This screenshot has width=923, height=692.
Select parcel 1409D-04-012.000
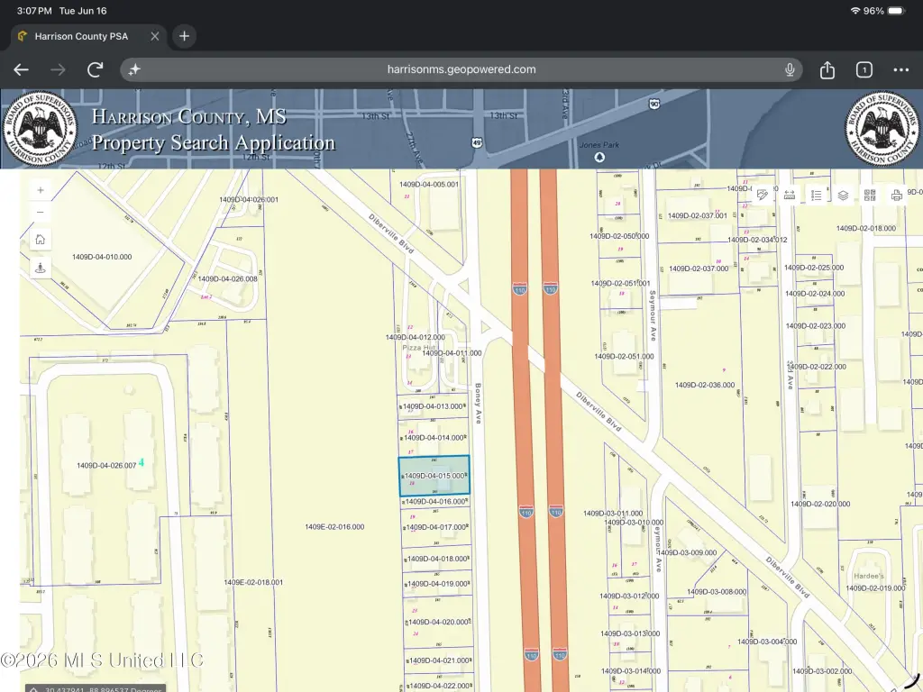click(x=415, y=337)
